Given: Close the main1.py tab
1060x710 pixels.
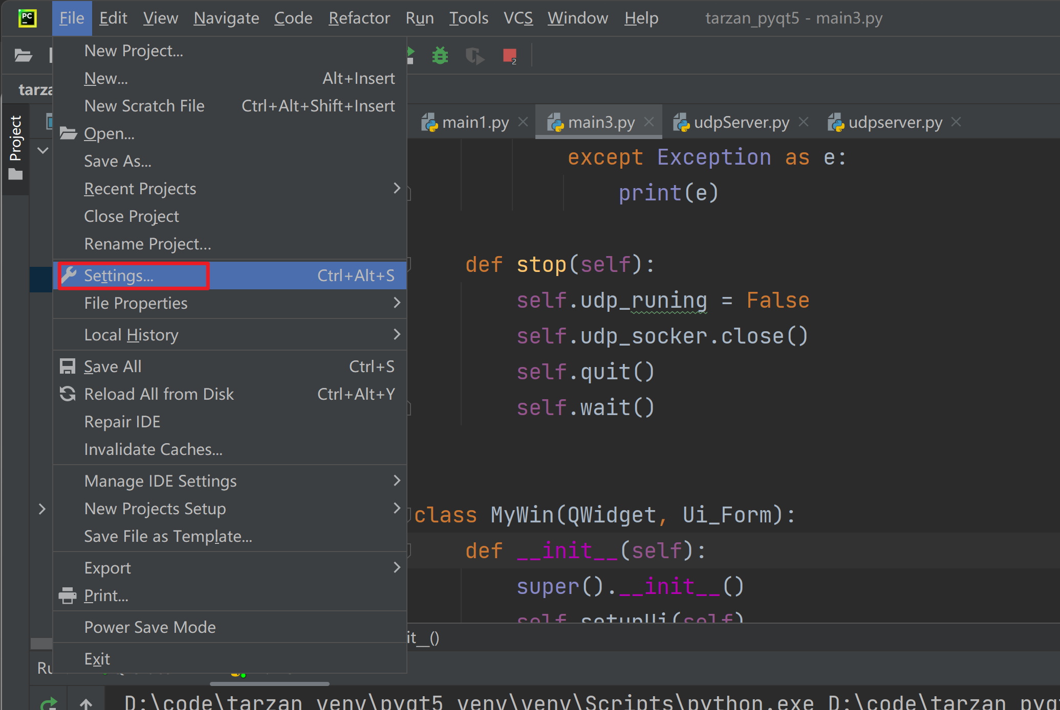Looking at the screenshot, I should (x=523, y=122).
